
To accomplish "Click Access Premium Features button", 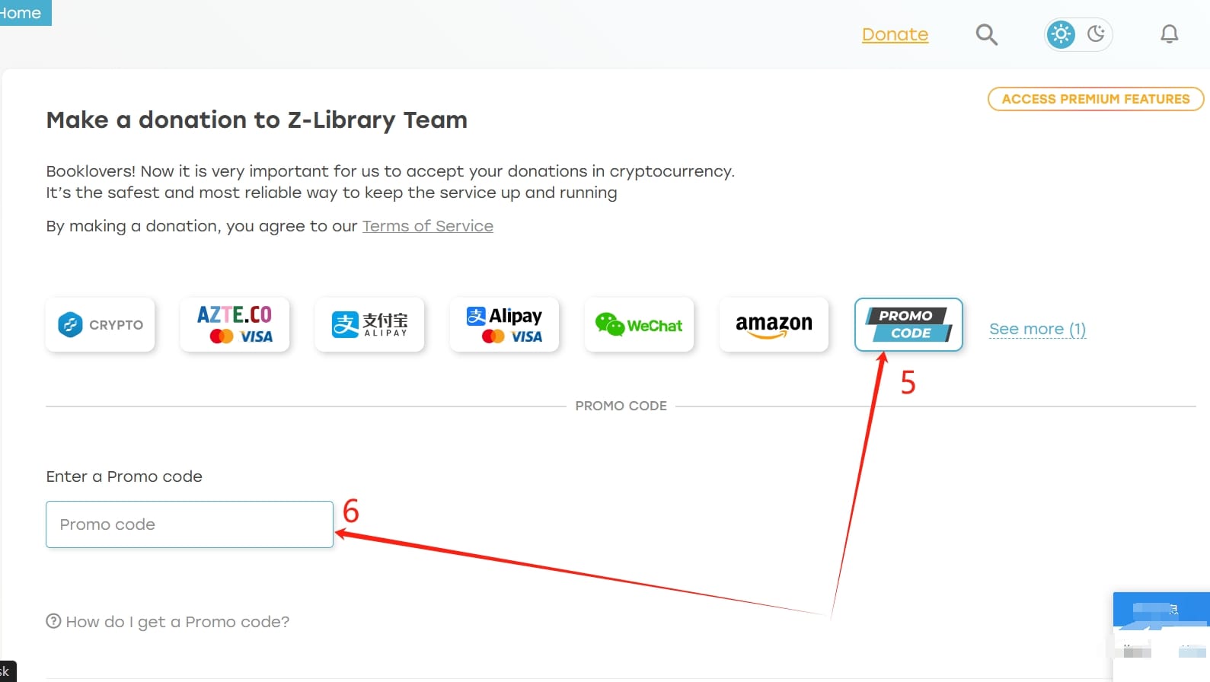I will (x=1096, y=99).
